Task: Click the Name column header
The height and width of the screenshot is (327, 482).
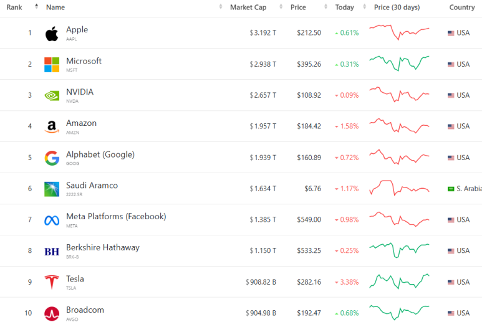Action: pos(55,7)
